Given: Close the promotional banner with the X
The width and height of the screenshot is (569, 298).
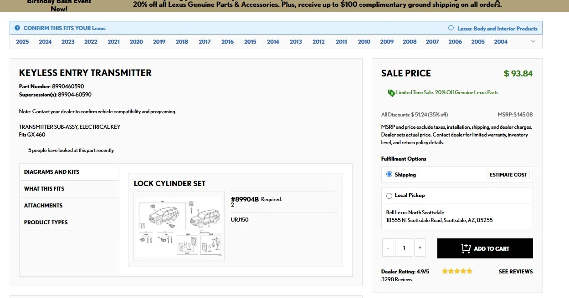Looking at the screenshot, I should pyautogui.click(x=497, y=2).
